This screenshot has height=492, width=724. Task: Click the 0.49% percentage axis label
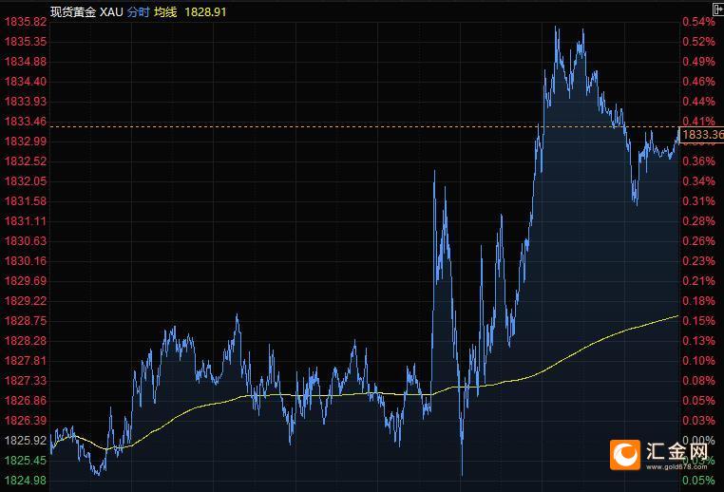(698, 62)
